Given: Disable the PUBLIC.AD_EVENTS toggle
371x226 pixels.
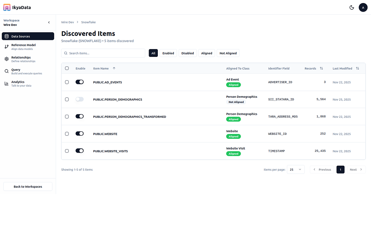Looking at the screenshot, I should pos(80,82).
